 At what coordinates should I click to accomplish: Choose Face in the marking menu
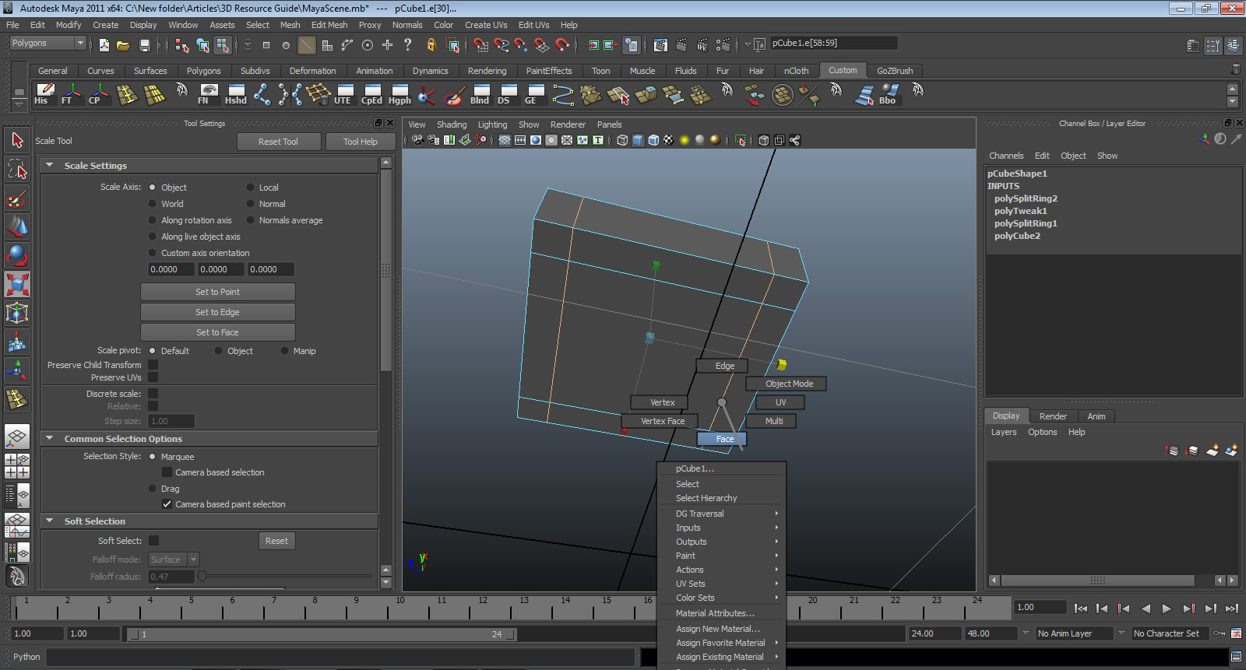click(724, 439)
